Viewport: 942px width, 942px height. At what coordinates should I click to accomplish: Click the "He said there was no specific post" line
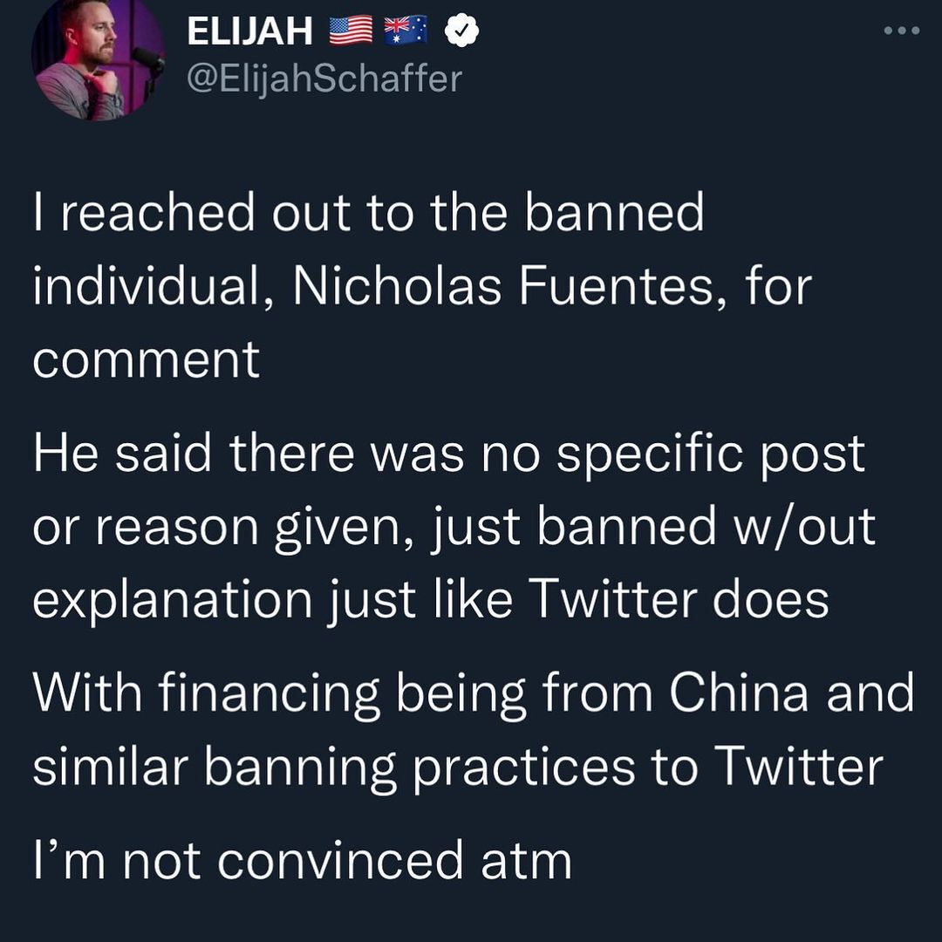(x=449, y=454)
